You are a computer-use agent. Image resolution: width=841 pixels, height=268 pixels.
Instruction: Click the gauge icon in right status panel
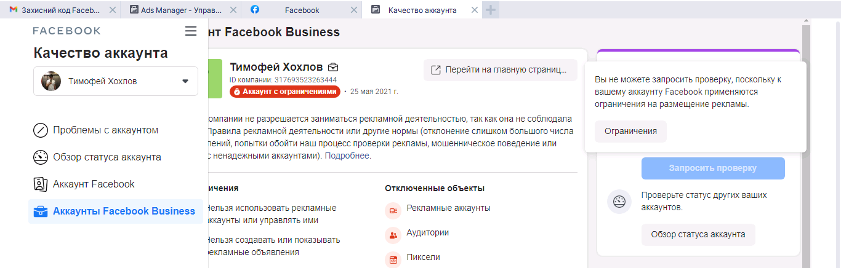pos(619,202)
